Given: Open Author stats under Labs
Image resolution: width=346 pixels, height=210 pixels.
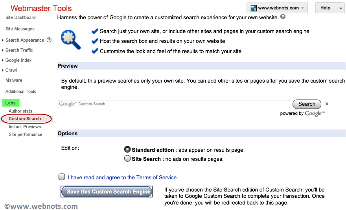Looking at the screenshot, I should [x=20, y=111].
